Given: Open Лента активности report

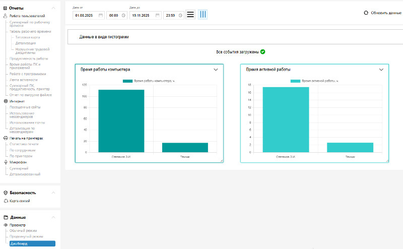Looking at the screenshot, I should pyautogui.click(x=23, y=80).
